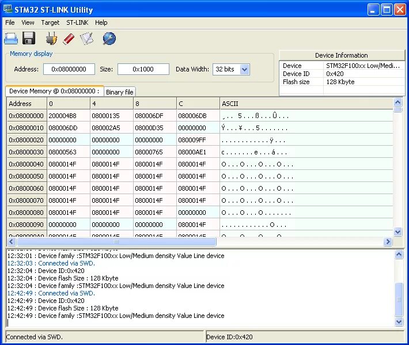The image size is (409, 345).
Task: Click the column header labeled C
Action: pos(198,104)
